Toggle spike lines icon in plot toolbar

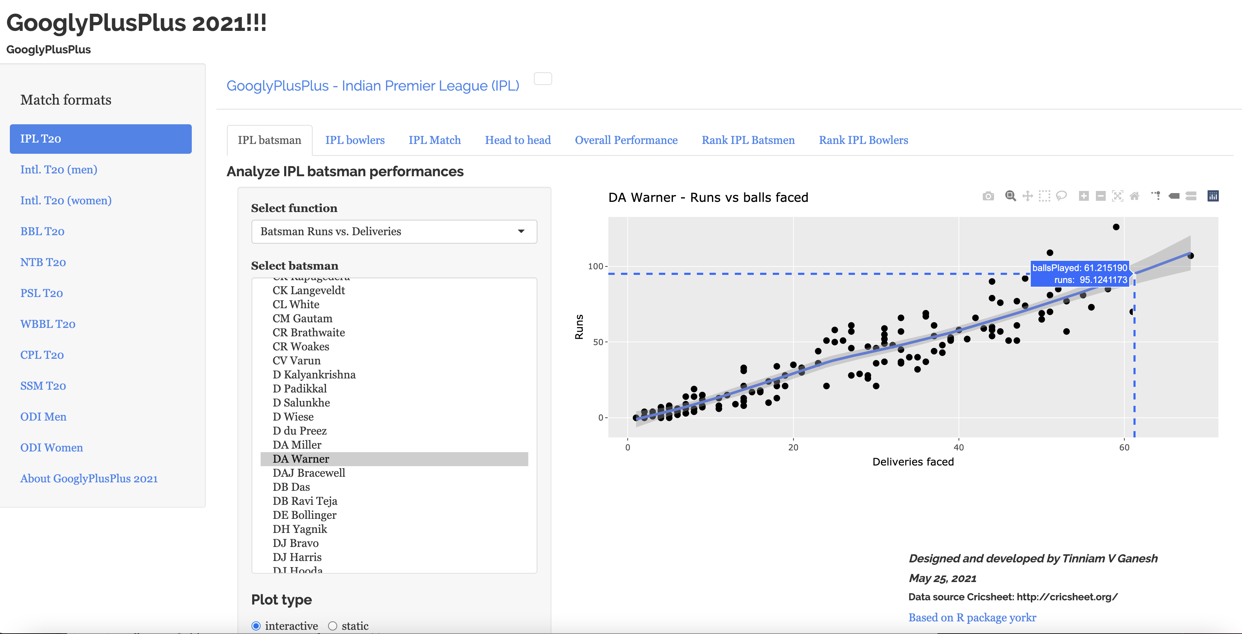point(1156,196)
